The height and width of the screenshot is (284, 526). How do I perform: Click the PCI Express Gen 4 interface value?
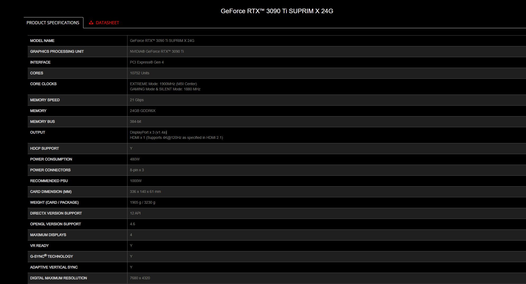(147, 62)
